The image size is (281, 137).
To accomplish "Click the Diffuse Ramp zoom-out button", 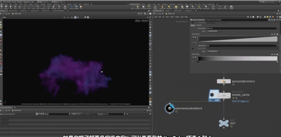I will (x=277, y=55).
